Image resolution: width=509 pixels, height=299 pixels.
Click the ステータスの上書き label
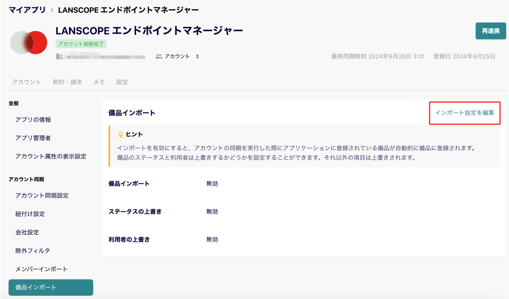135,212
